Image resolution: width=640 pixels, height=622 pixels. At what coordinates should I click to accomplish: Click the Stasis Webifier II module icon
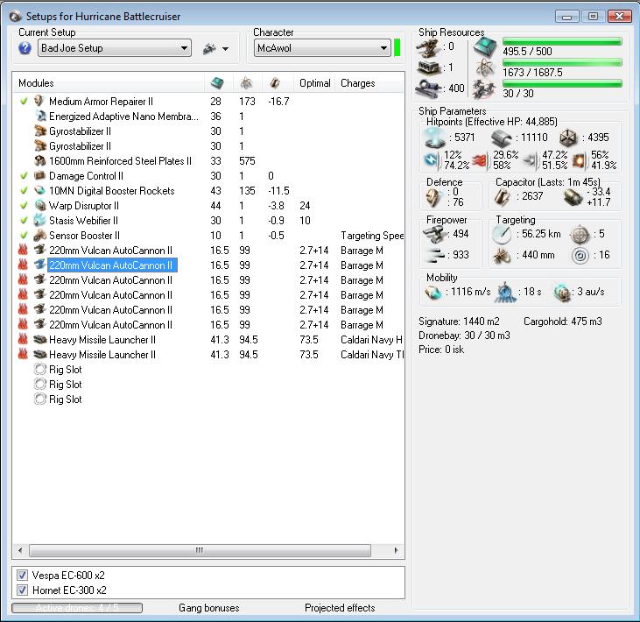click(39, 220)
